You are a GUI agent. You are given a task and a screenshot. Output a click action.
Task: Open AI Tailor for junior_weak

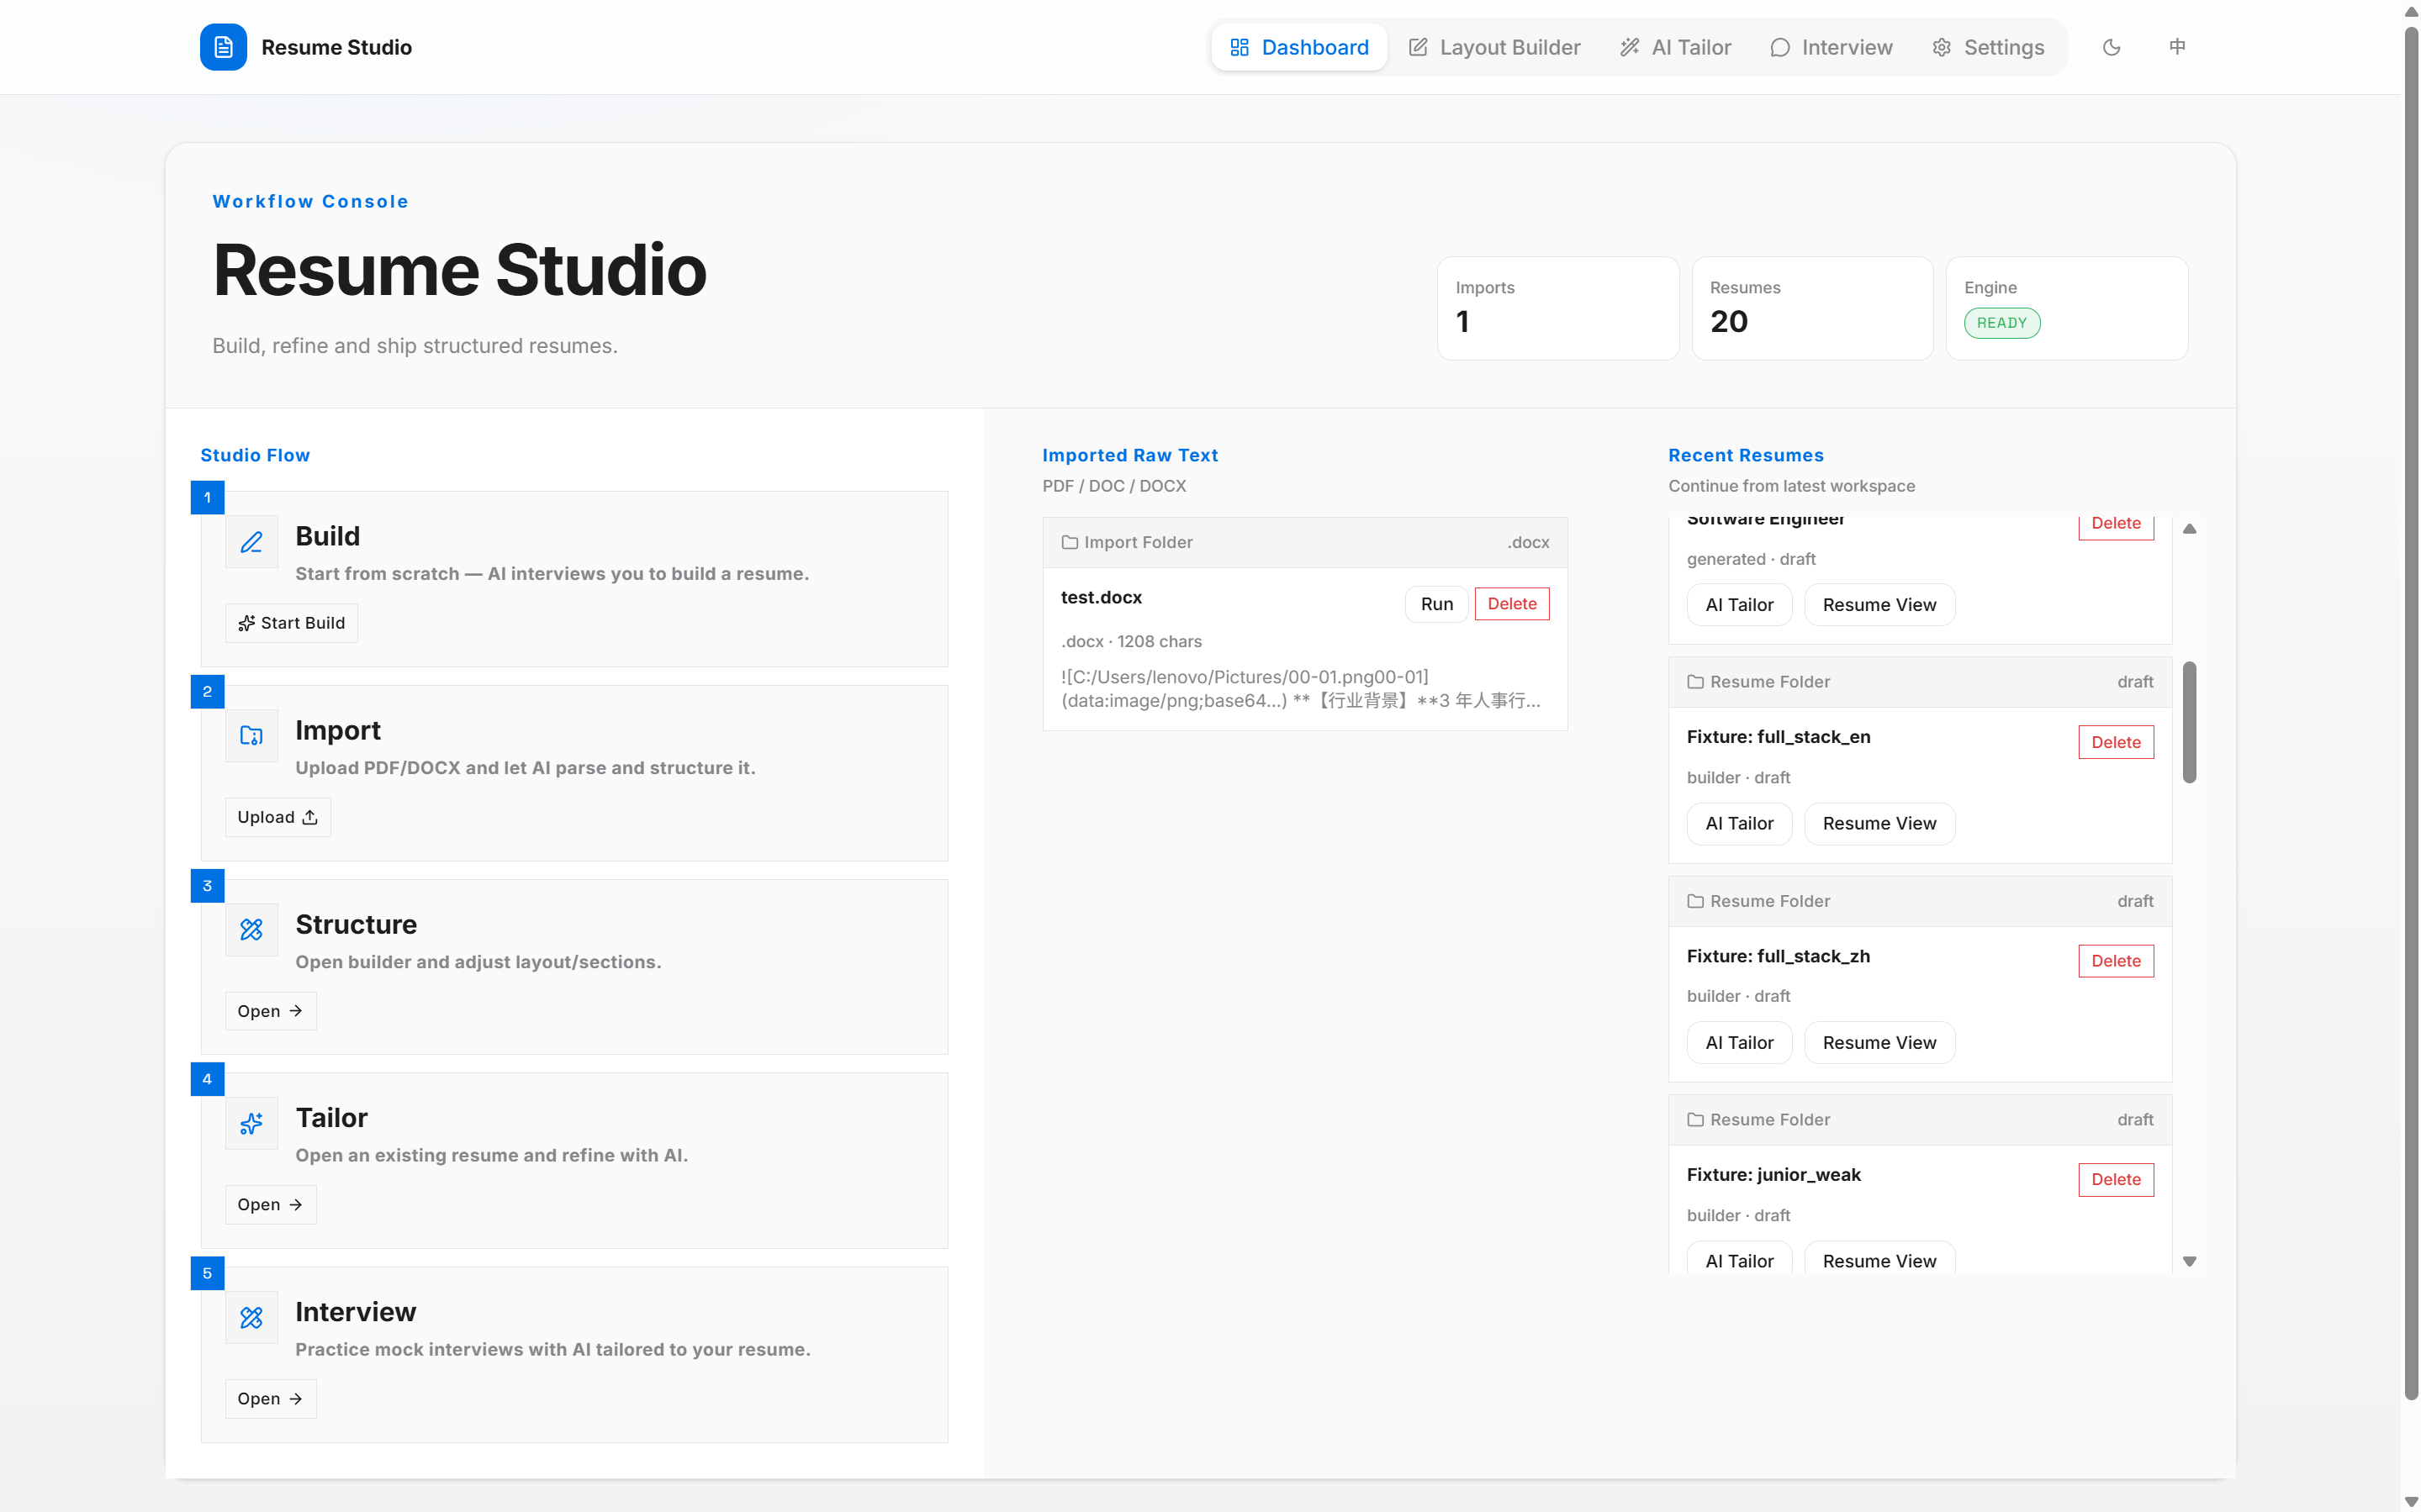click(1739, 1258)
